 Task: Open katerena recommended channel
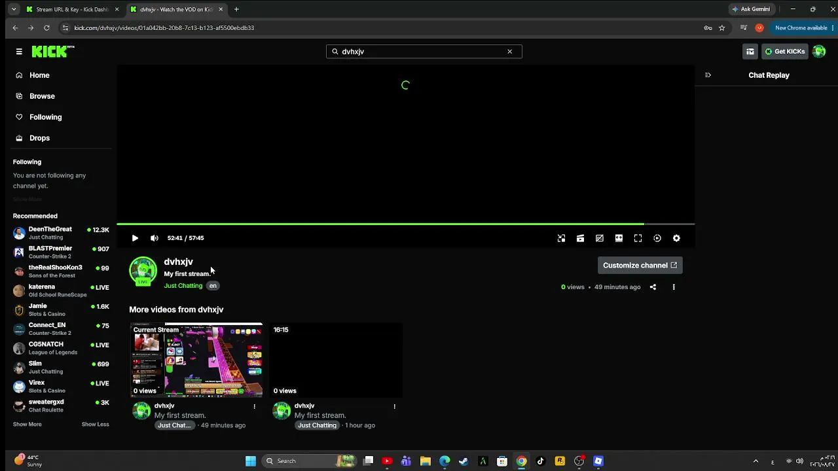tap(61, 290)
